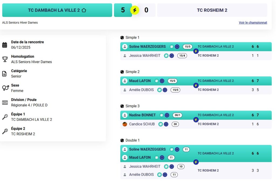Screen dimensions: 276x181
Task: Click the EU flag icon beside Nadine BONNET
Action: pos(167,115)
